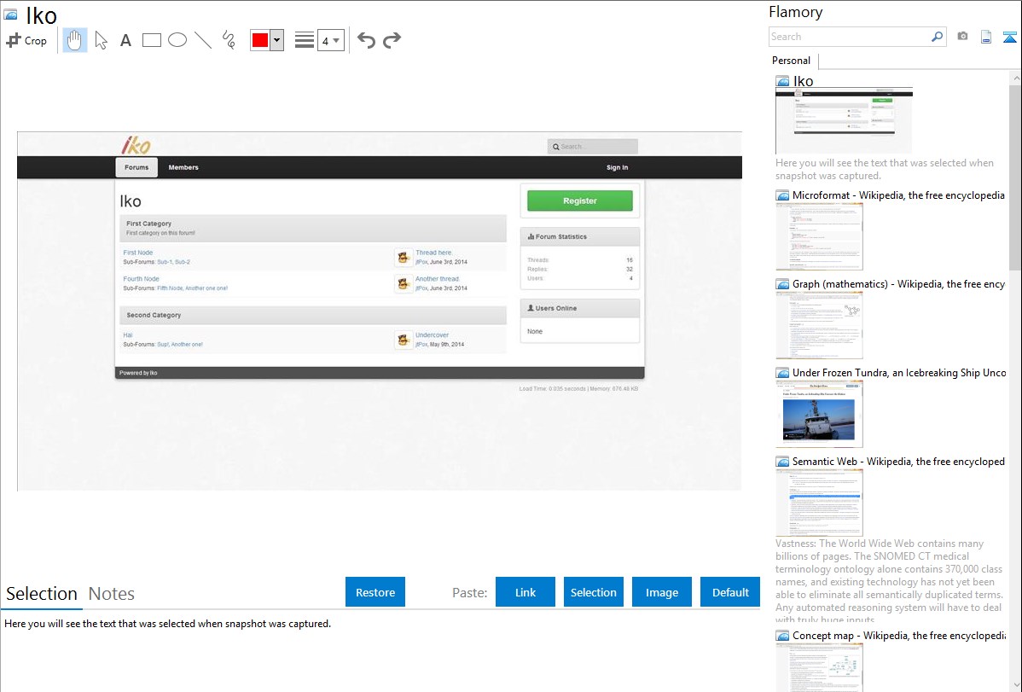Screen dimensions: 1022x692
Task: Open the color picker dropdown arrow
Action: [x=277, y=40]
